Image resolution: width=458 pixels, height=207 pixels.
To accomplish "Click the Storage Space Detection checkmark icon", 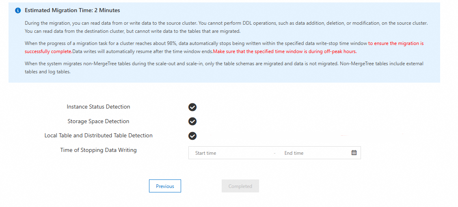I will tap(192, 122).
